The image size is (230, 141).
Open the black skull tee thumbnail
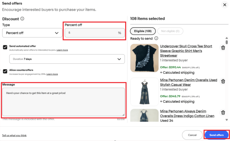(144, 58)
